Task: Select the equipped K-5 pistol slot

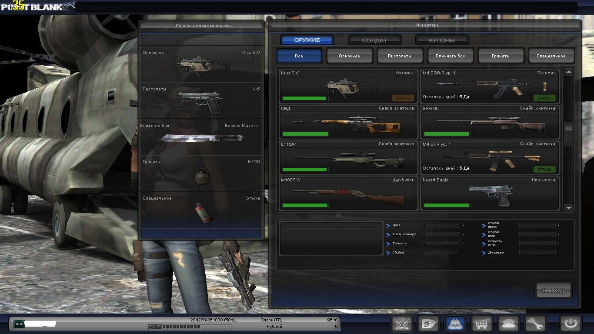Action: pyautogui.click(x=201, y=101)
